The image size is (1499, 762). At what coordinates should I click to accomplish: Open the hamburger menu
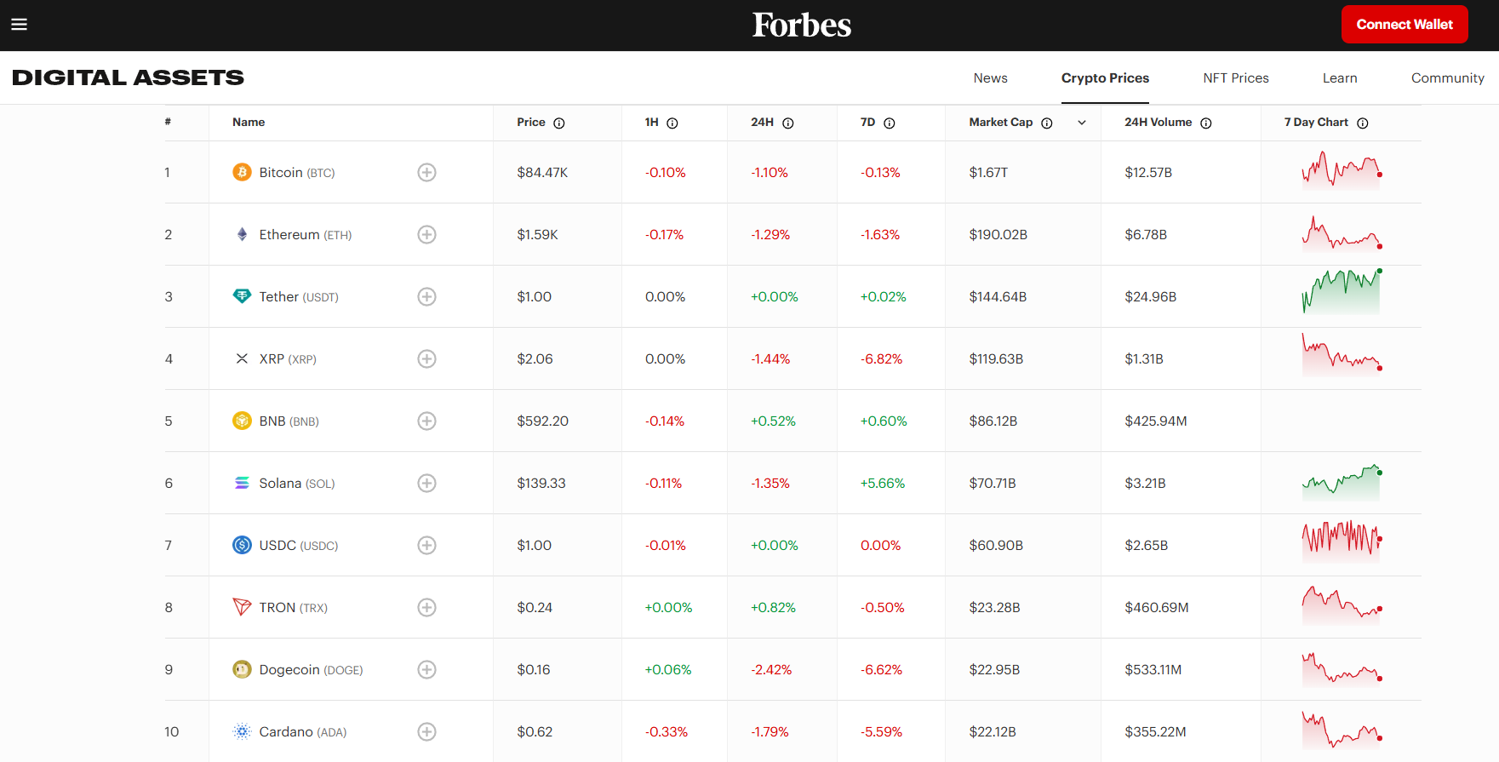(x=19, y=25)
